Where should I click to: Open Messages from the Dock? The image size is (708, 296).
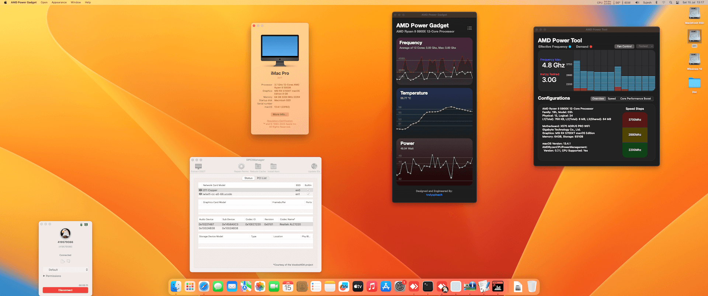click(218, 286)
